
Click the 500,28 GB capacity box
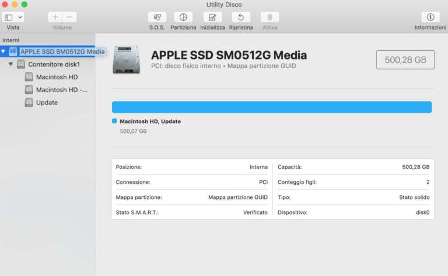point(405,60)
